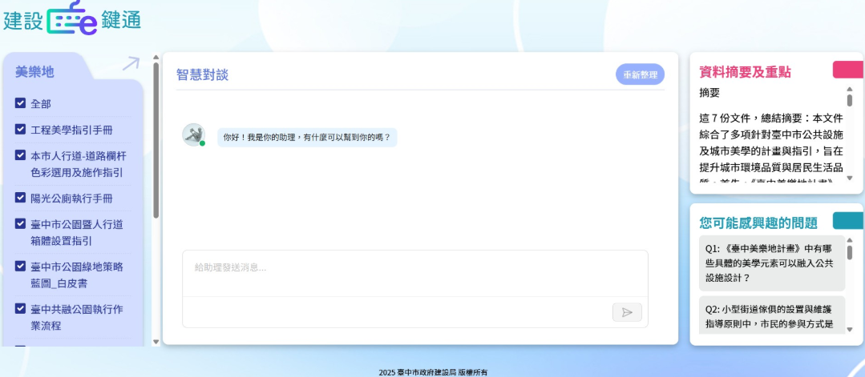Viewport: 865px width, 377px height.
Task: Click the arrow icon beside 美樂地 tab
Action: (130, 64)
